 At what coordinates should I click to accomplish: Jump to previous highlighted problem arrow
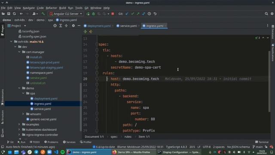(x=263, y=38)
